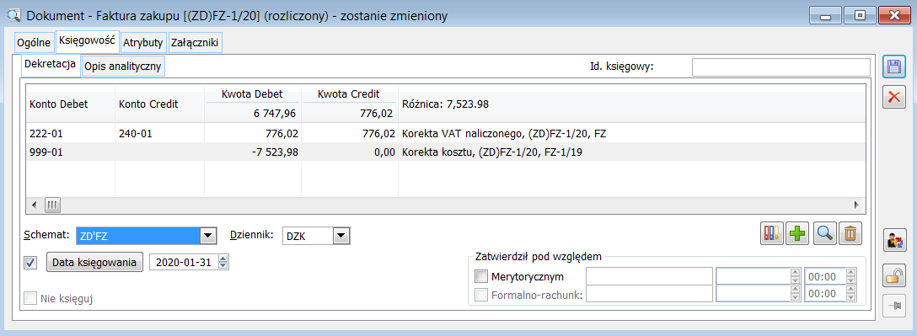917x336 pixels.
Task: Click the Konto Credit column header
Action: (x=159, y=104)
